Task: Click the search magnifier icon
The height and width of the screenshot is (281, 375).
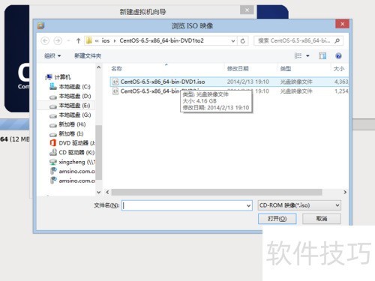Action: (x=337, y=40)
